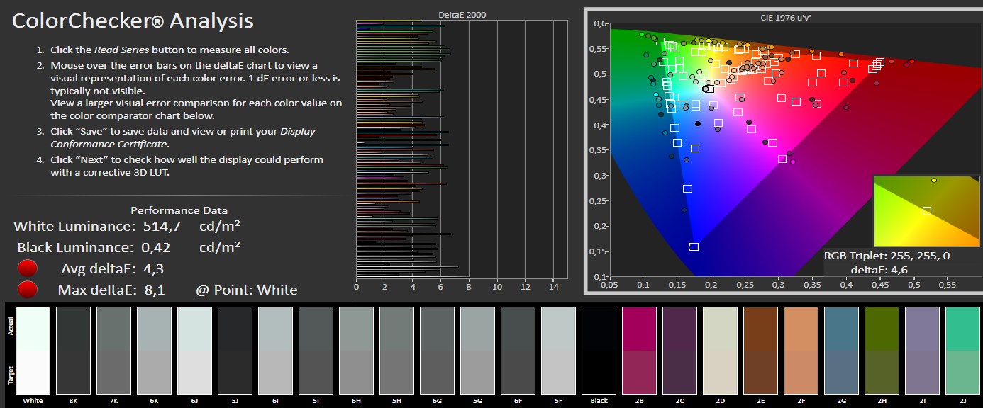Select the 2F orange color swatch

[x=801, y=351]
